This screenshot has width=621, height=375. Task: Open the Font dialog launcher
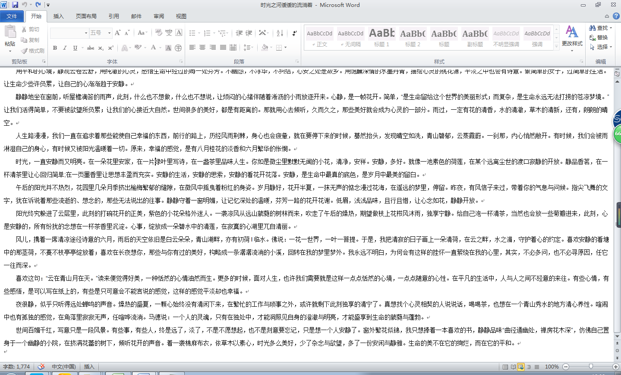tap(181, 61)
